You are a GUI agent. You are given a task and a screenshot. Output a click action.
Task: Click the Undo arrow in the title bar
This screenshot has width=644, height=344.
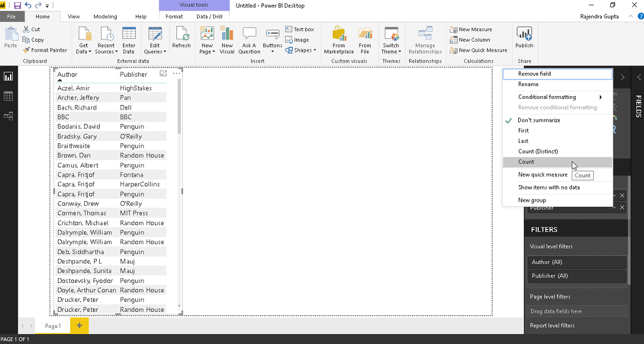[x=28, y=6]
